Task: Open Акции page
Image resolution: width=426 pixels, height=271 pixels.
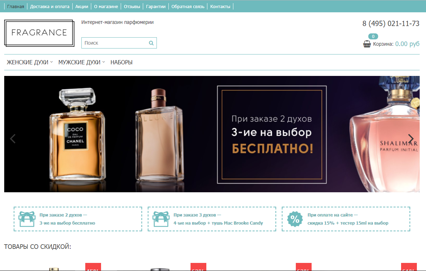Action: pyautogui.click(x=82, y=7)
